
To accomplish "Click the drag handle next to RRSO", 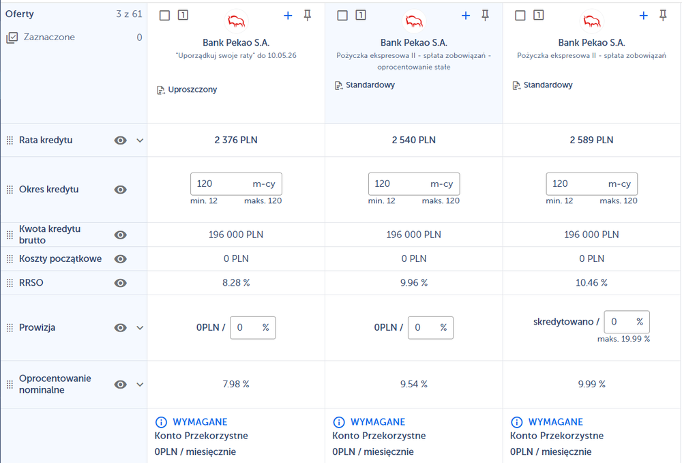I will (x=10, y=283).
